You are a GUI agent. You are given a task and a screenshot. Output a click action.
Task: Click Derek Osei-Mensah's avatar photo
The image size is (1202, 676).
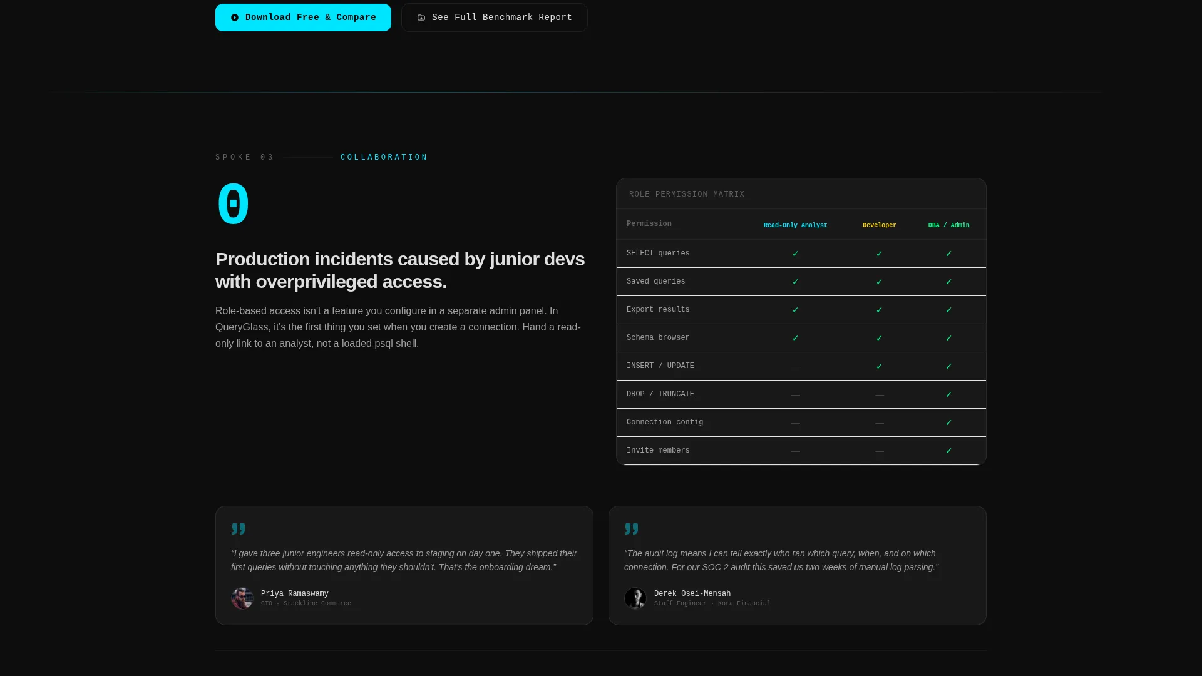pos(635,598)
